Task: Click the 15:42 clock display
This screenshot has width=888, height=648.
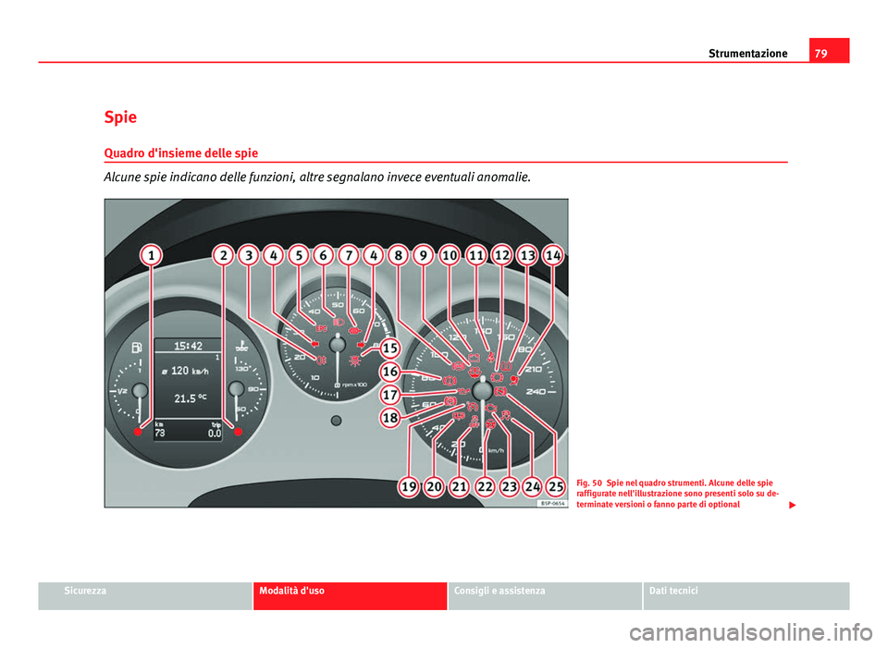Action: pos(188,346)
